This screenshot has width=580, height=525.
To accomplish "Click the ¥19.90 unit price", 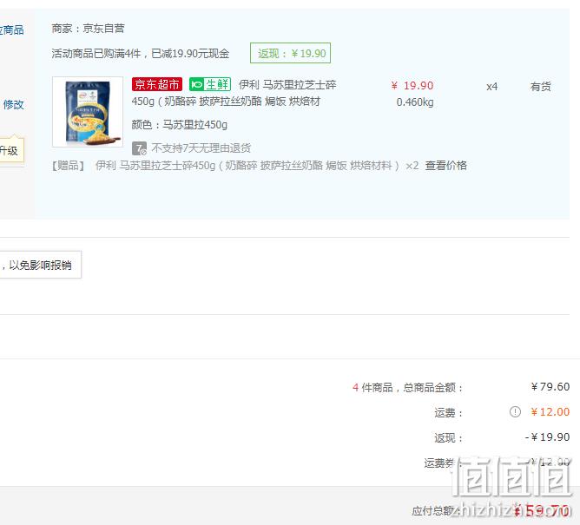I will (412, 86).
